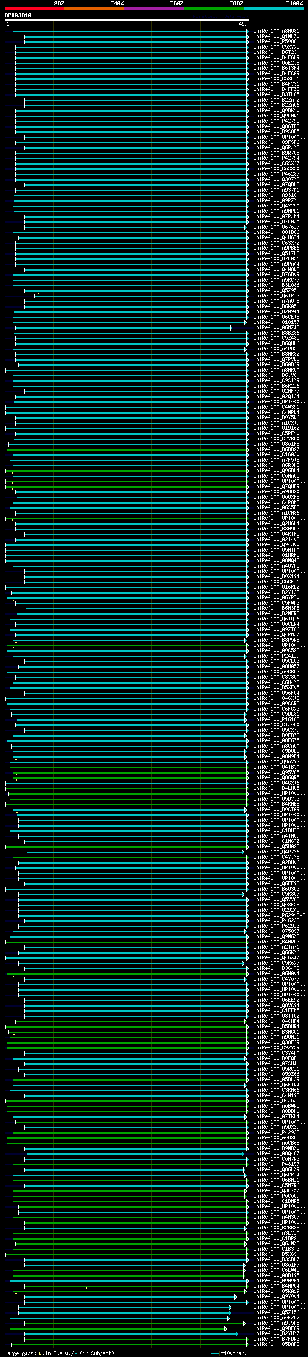This screenshot has height=1357, width=308.
Task: Click the purple ~60% identity color segment
Action: click(154, 9)
